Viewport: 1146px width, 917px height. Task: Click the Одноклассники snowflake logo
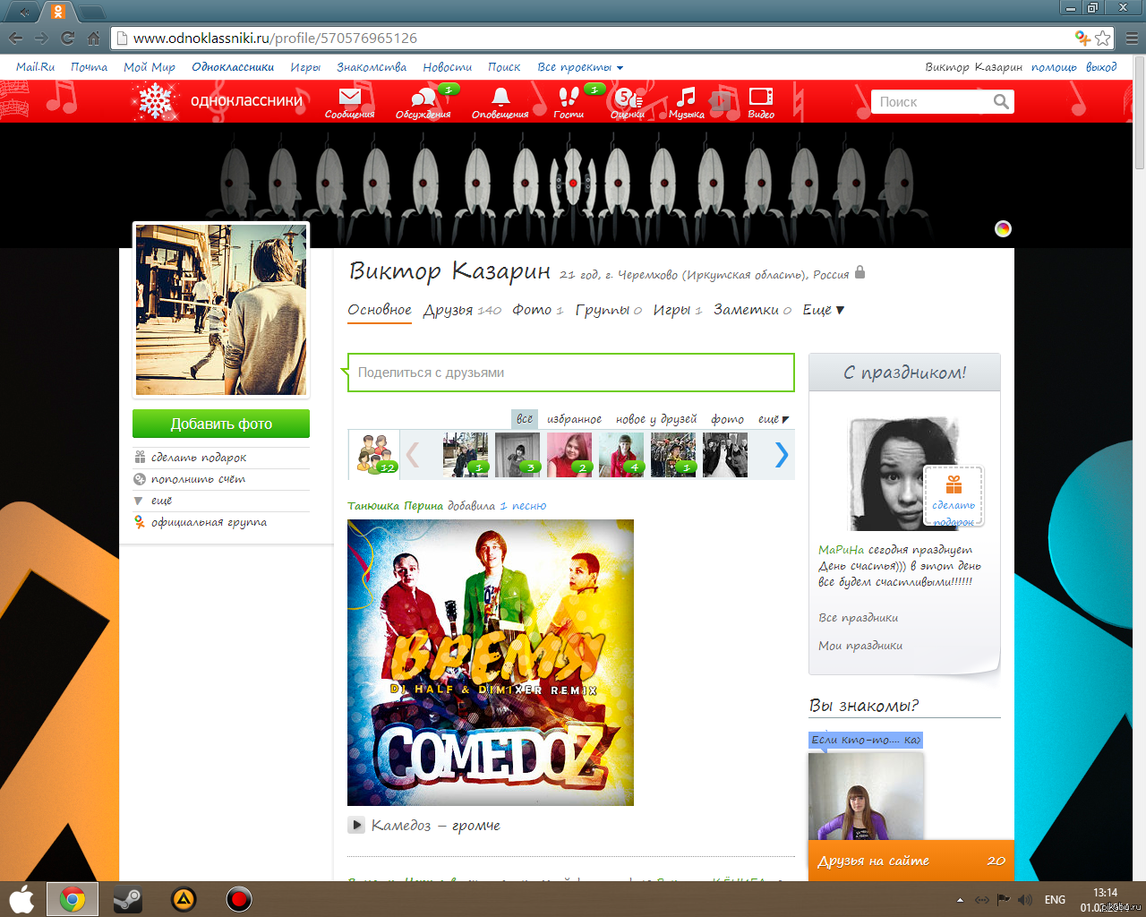pyautogui.click(x=155, y=101)
